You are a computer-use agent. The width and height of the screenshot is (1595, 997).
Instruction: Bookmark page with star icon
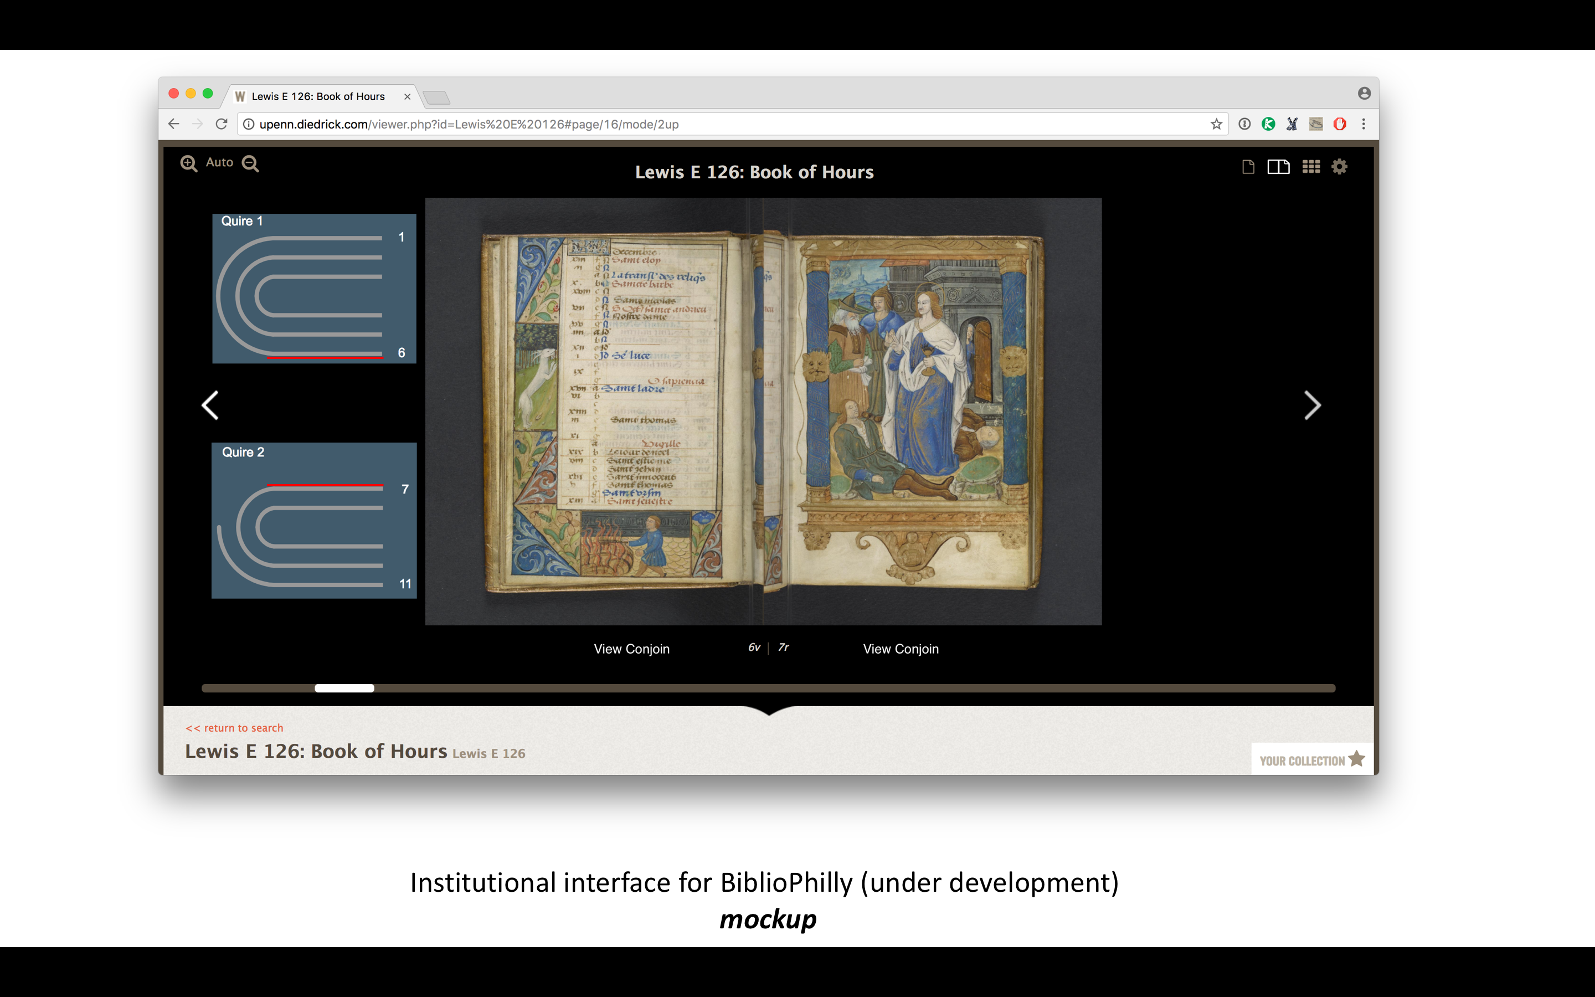pyautogui.click(x=1216, y=124)
